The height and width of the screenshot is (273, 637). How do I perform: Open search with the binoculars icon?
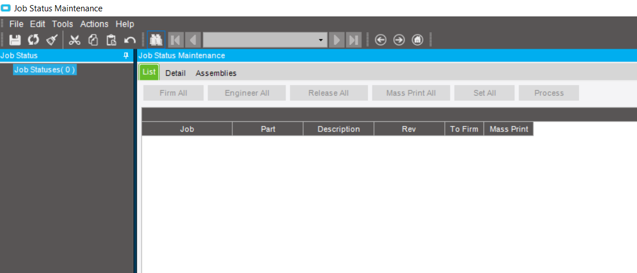(x=156, y=40)
